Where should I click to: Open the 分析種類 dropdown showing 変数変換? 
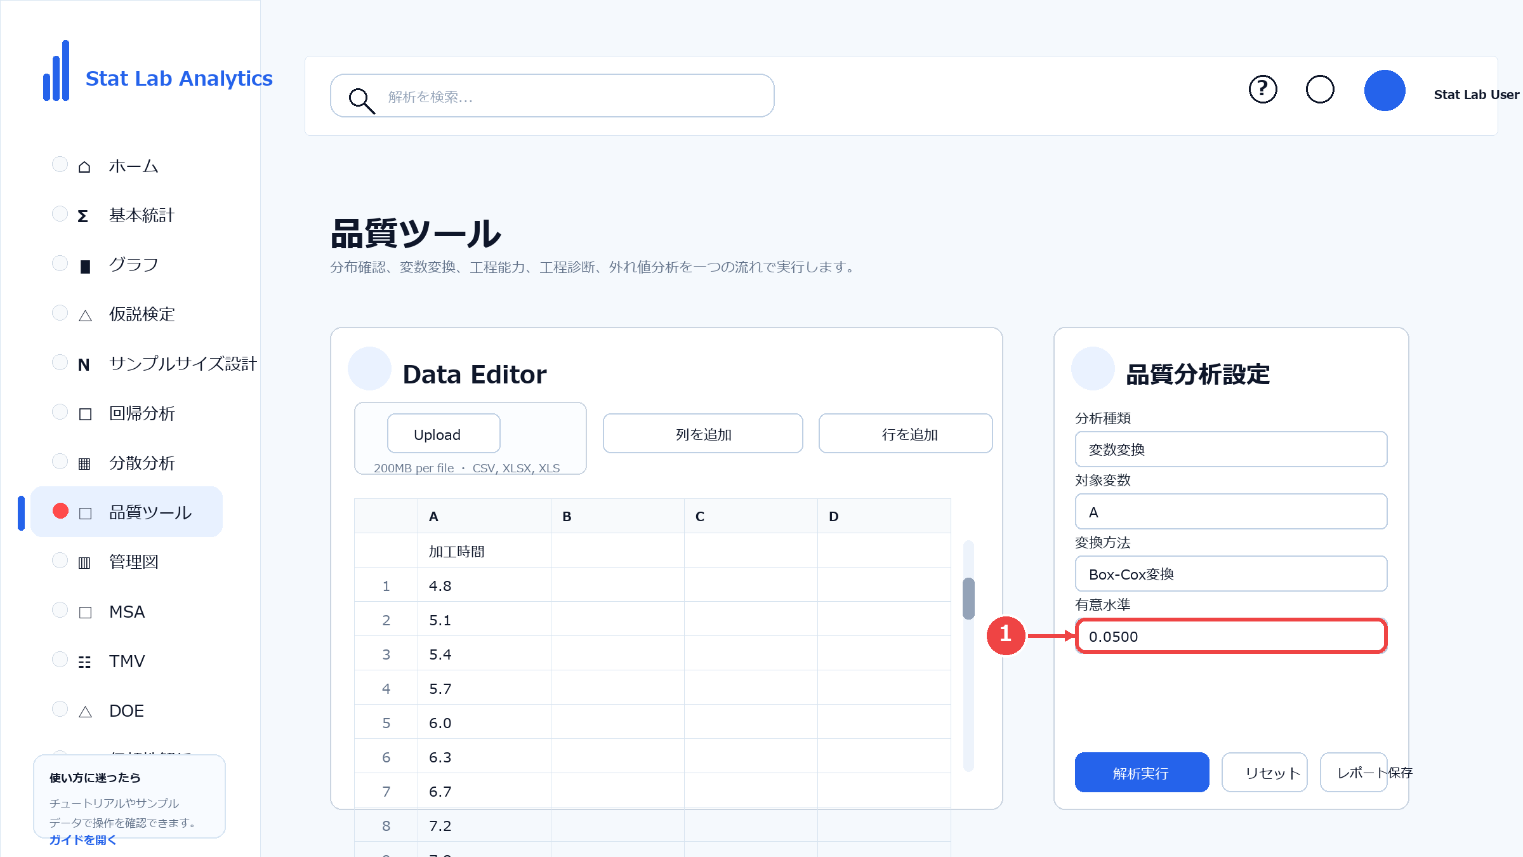click(1231, 449)
